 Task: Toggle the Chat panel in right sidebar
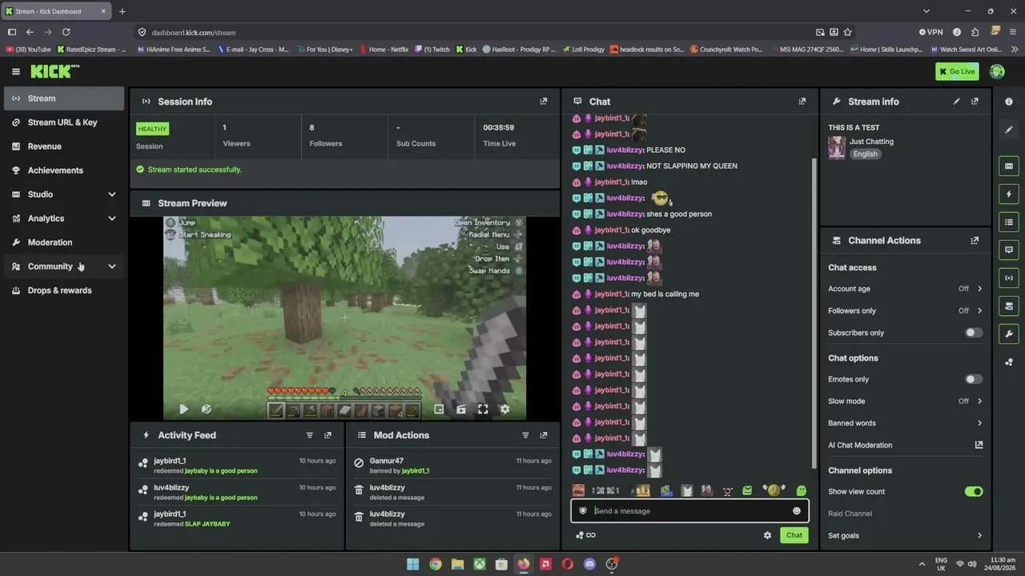[1009, 250]
